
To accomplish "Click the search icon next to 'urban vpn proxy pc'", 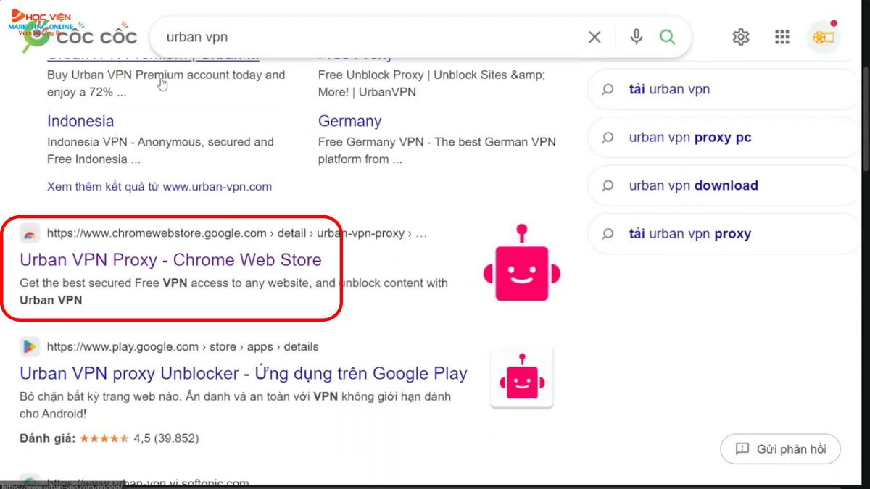I will click(608, 138).
